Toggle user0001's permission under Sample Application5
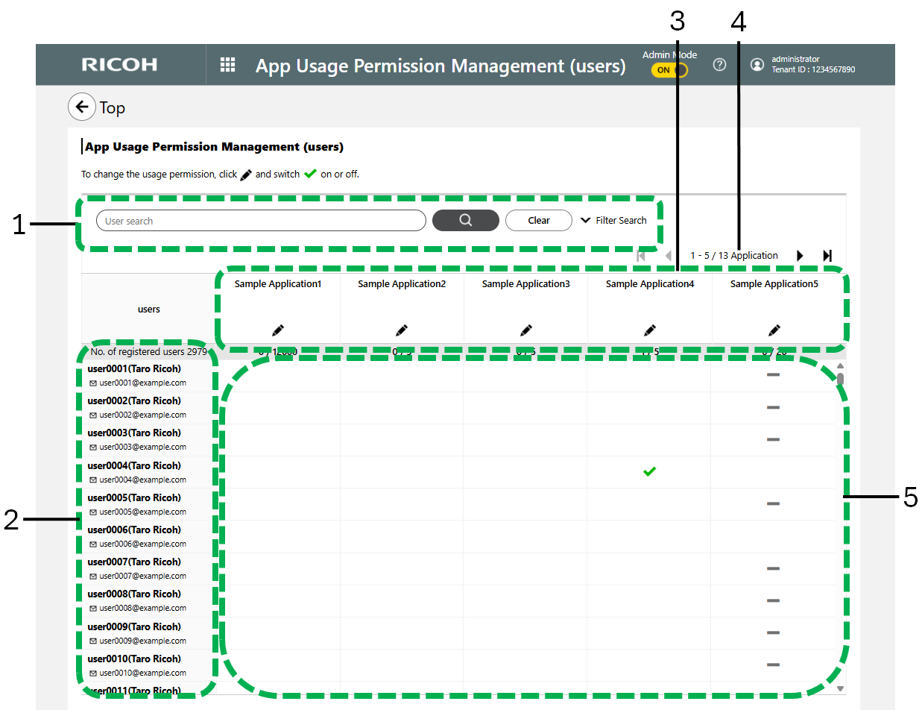Viewport: 922px width, 710px height. [x=774, y=374]
